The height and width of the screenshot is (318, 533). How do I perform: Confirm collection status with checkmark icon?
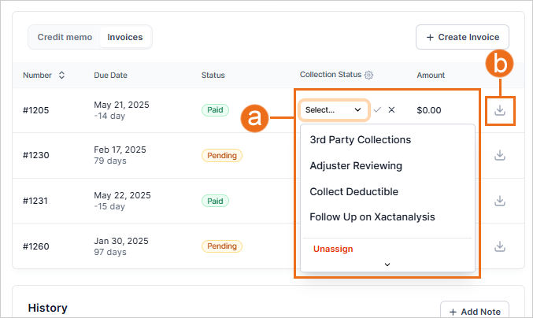377,110
